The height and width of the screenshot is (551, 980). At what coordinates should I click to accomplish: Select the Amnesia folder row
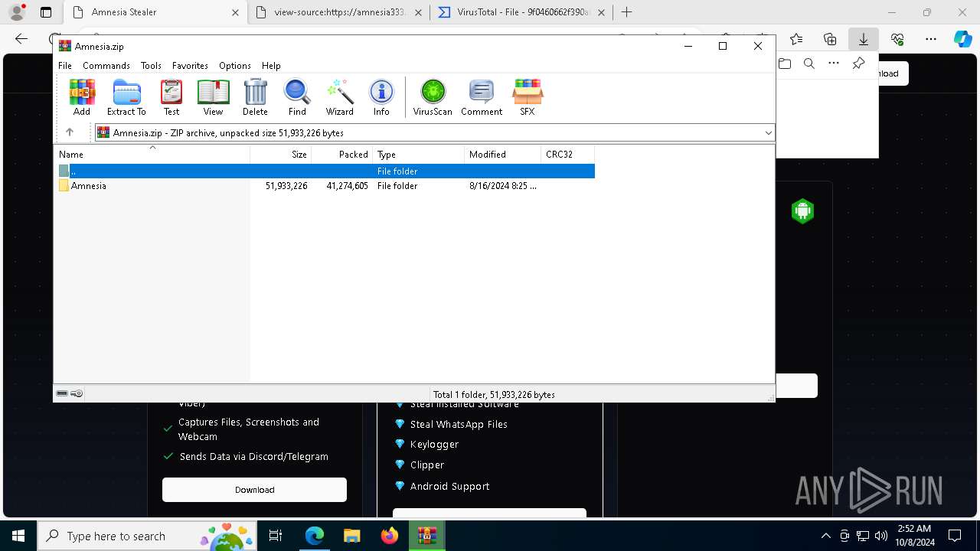point(325,186)
